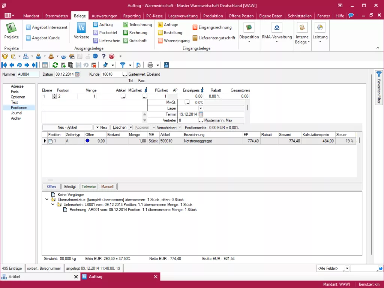Jump to the first record
This screenshot has width=384, height=288.
pyautogui.click(x=4, y=65)
